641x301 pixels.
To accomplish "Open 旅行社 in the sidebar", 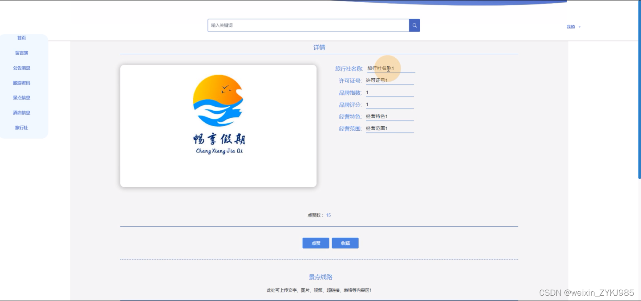I will pos(21,128).
